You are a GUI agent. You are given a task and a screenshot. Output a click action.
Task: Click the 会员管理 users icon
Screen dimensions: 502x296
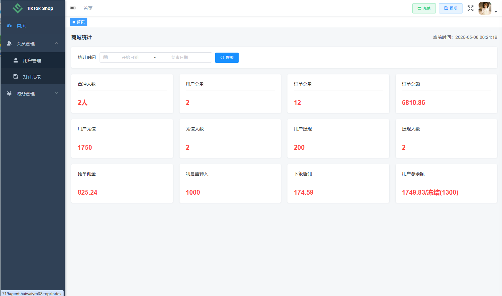click(9, 43)
